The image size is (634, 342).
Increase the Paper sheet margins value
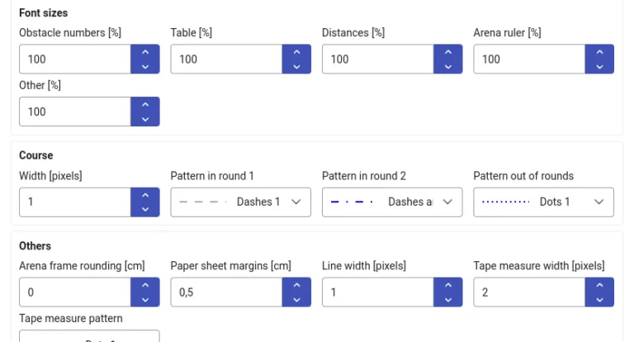(296, 285)
